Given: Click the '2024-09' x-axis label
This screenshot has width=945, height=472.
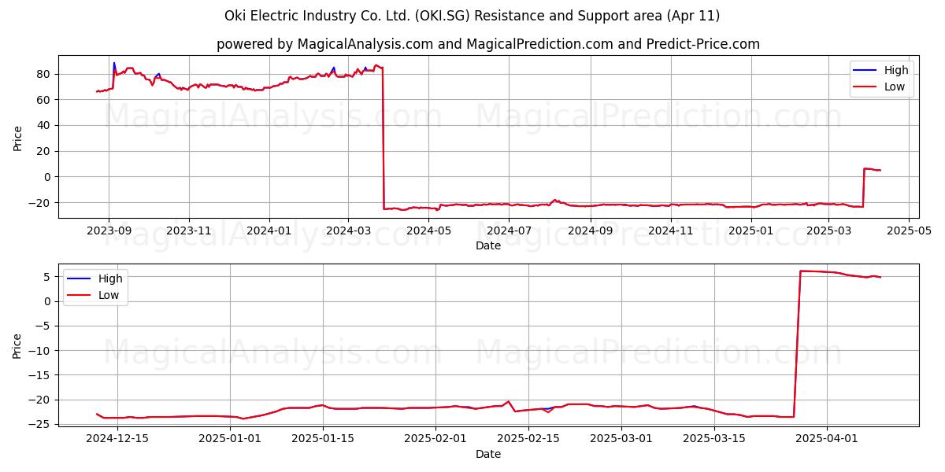Looking at the screenshot, I should coord(590,230).
